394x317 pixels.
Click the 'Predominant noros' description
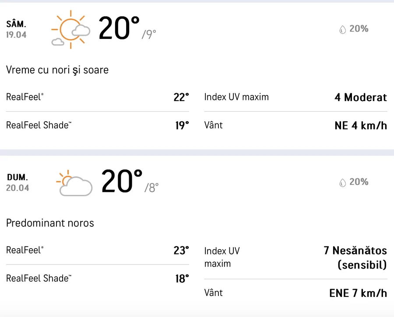coord(50,223)
